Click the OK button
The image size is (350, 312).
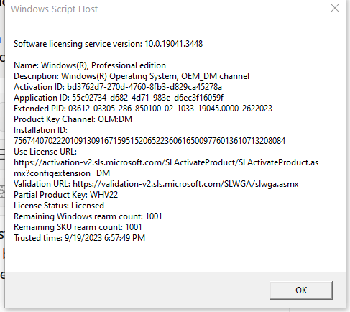click(x=301, y=290)
